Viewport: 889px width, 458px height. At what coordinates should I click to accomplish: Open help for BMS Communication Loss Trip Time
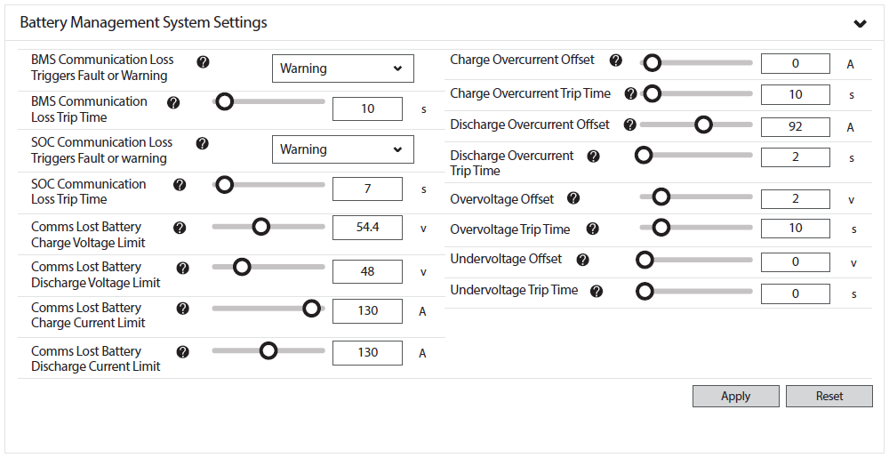point(173,102)
